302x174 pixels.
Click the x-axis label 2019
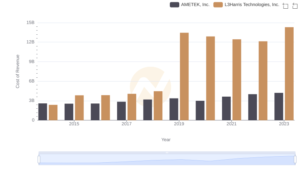(x=179, y=124)
